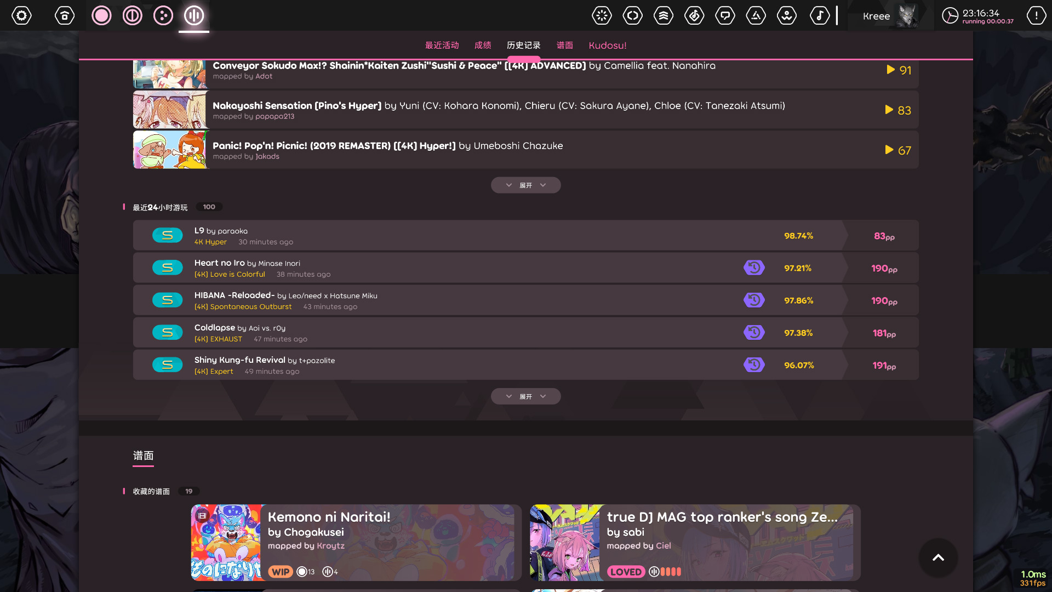Open the beatmap listing icon
This screenshot has height=592, width=1052.
[x=694, y=15]
